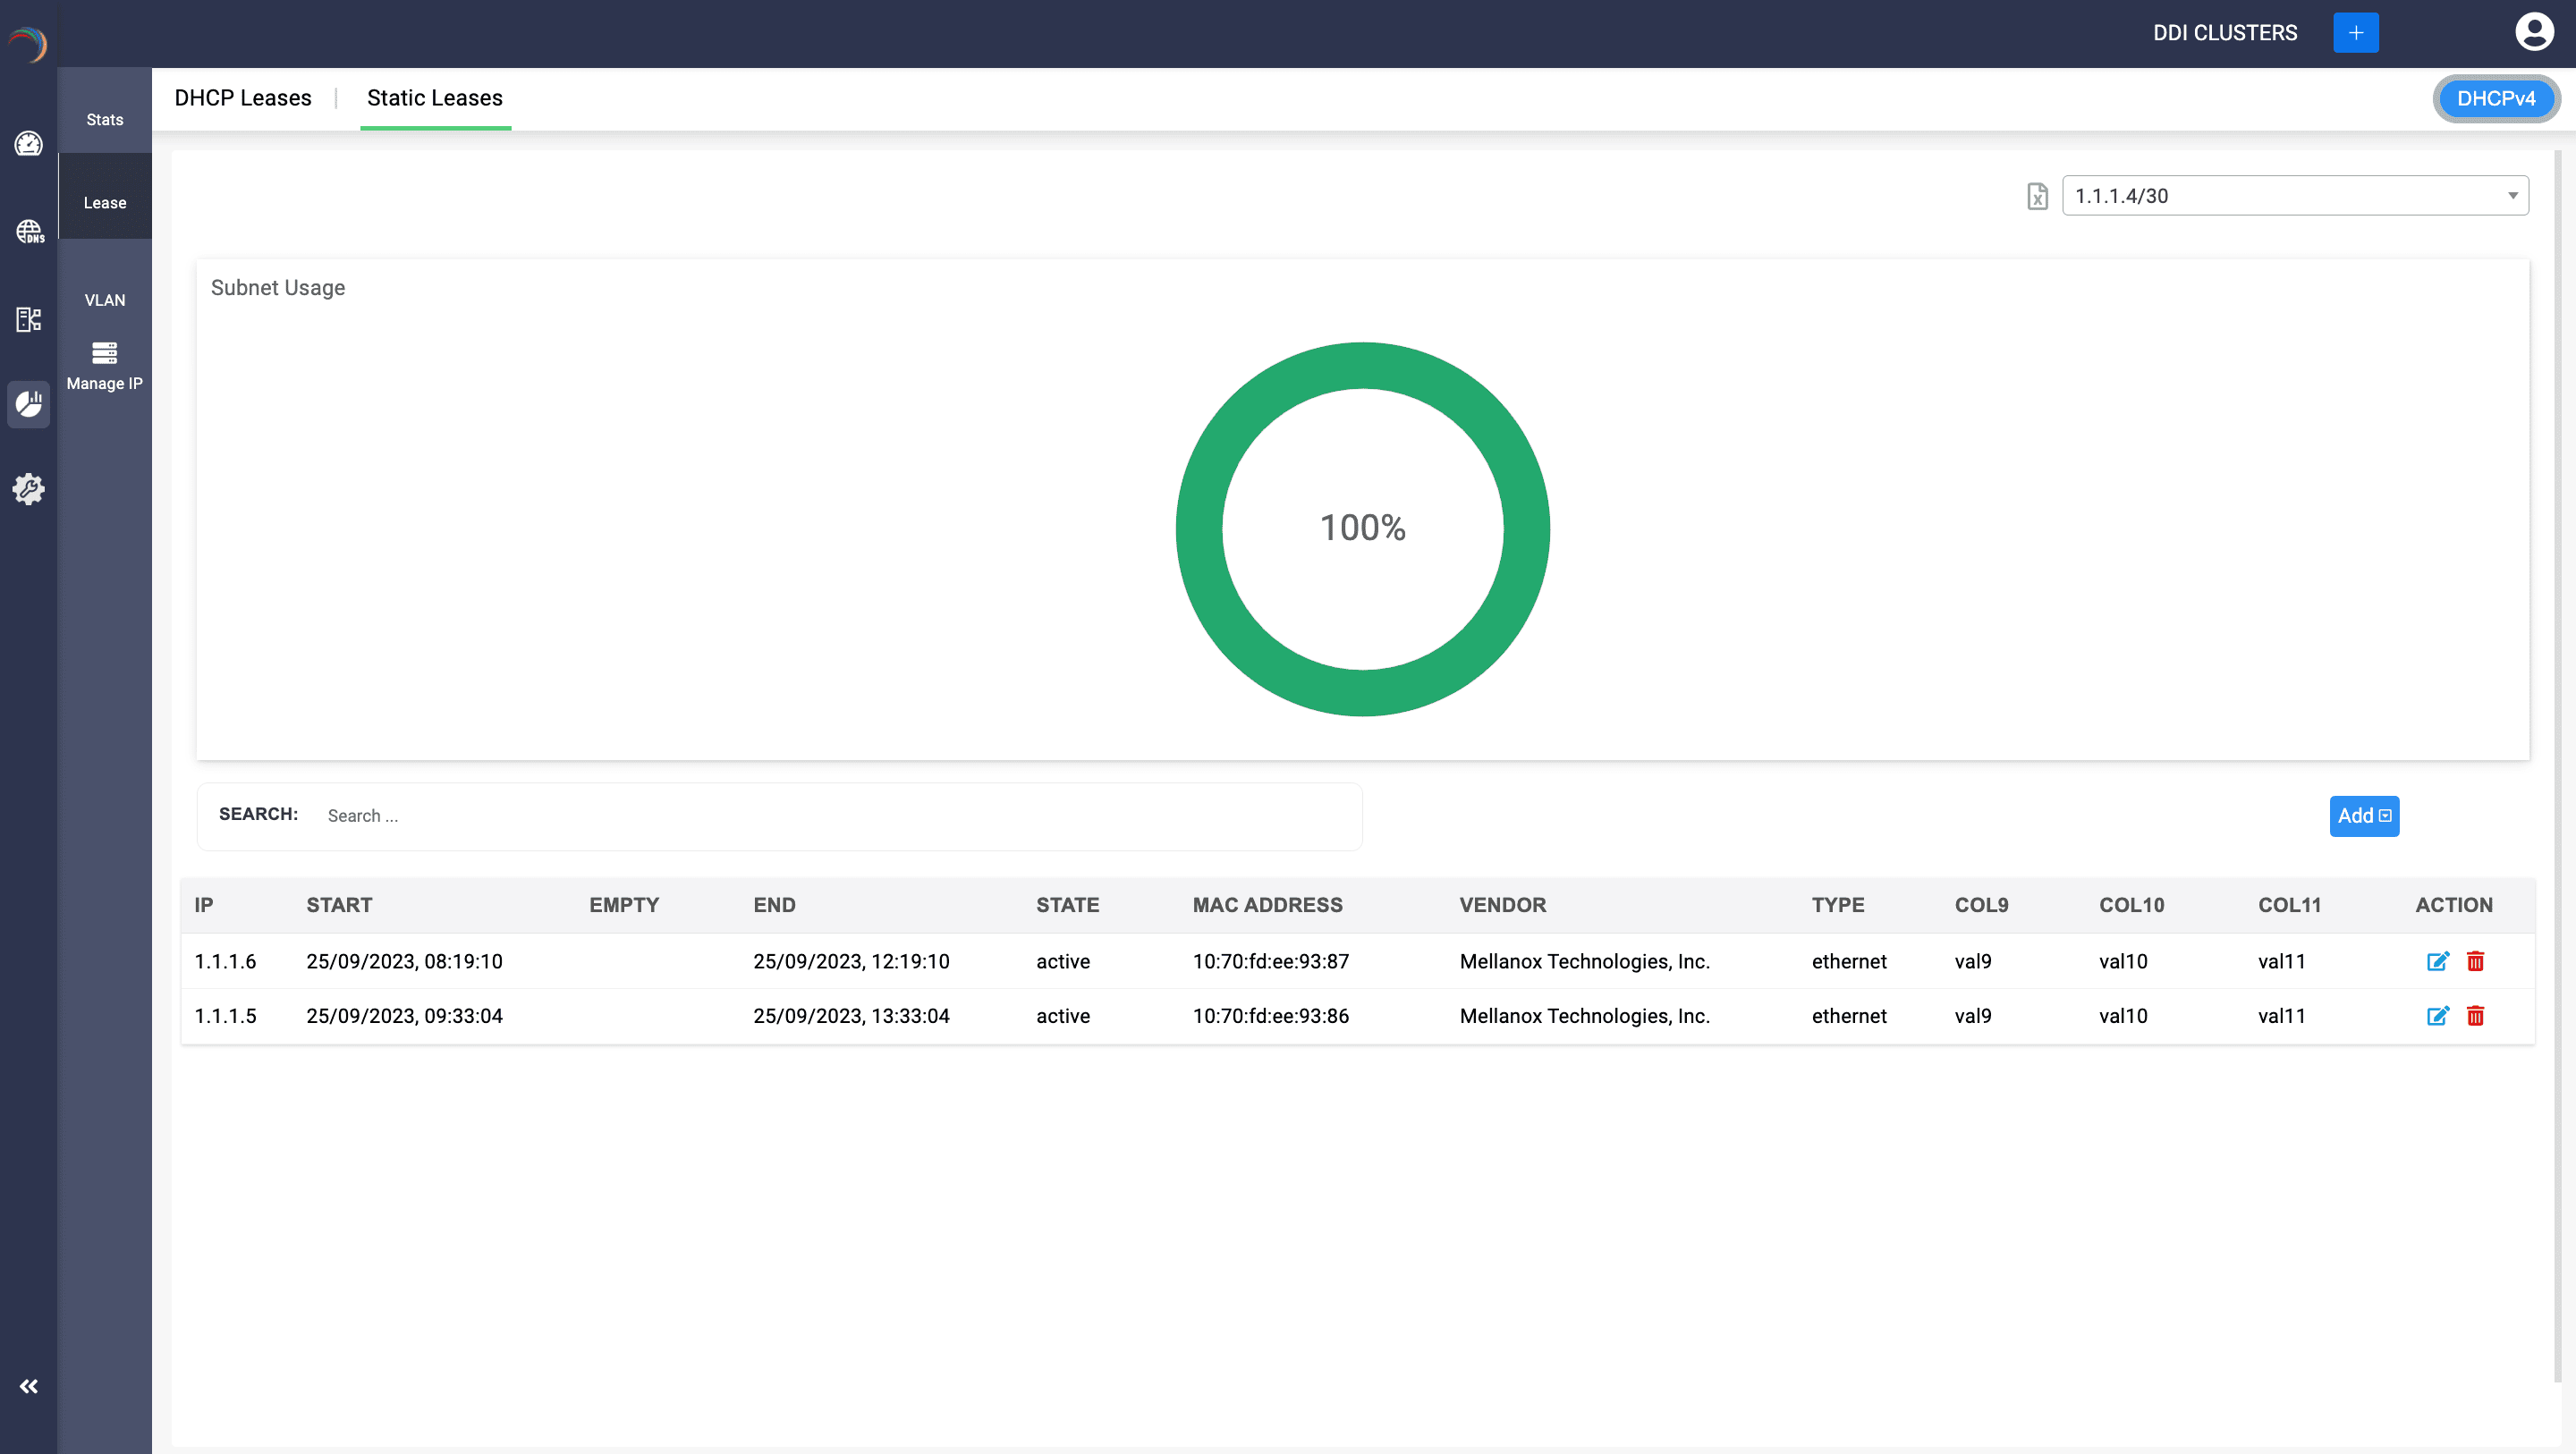Click the blue plus button near DDI CLUSTERS

2356,32
